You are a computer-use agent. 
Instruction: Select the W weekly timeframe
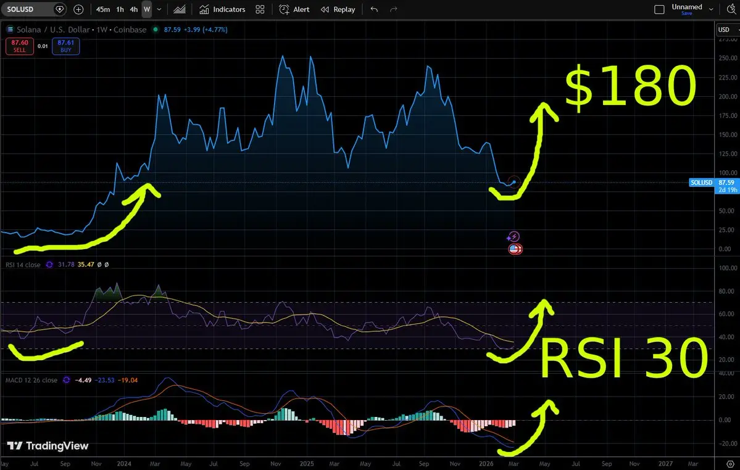[147, 9]
